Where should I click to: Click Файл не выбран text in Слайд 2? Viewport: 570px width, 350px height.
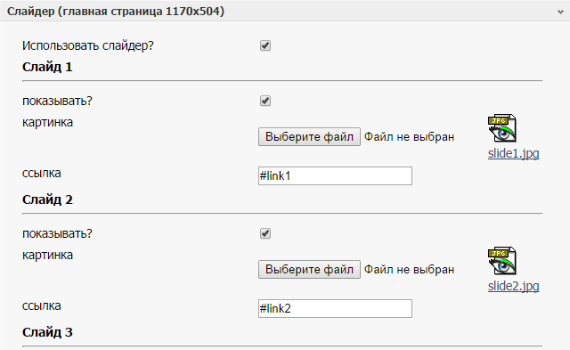click(410, 270)
